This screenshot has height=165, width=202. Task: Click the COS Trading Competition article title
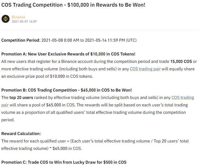pos(73,5)
